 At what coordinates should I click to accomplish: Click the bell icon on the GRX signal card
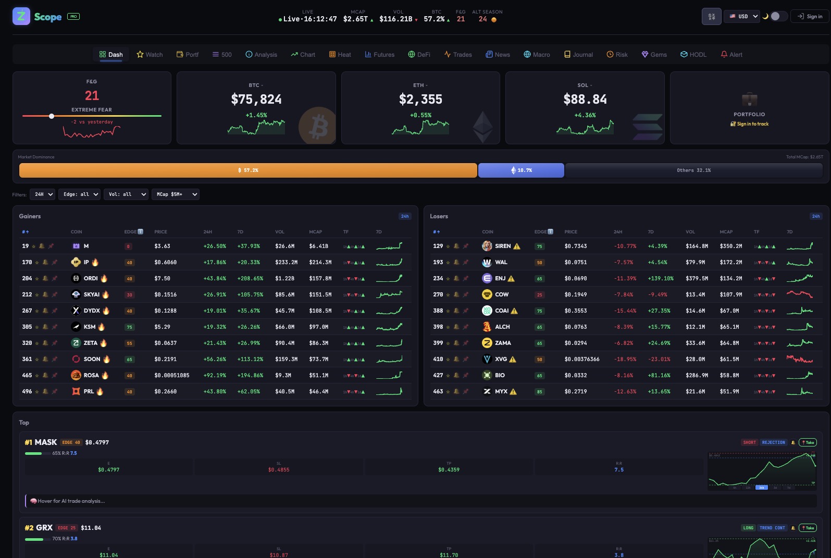[x=793, y=528]
